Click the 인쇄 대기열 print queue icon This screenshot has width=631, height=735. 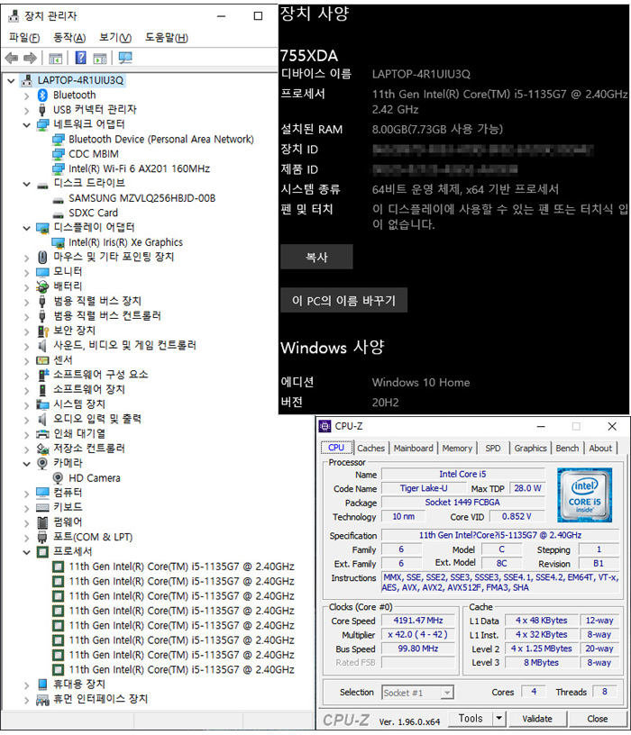pos(42,434)
